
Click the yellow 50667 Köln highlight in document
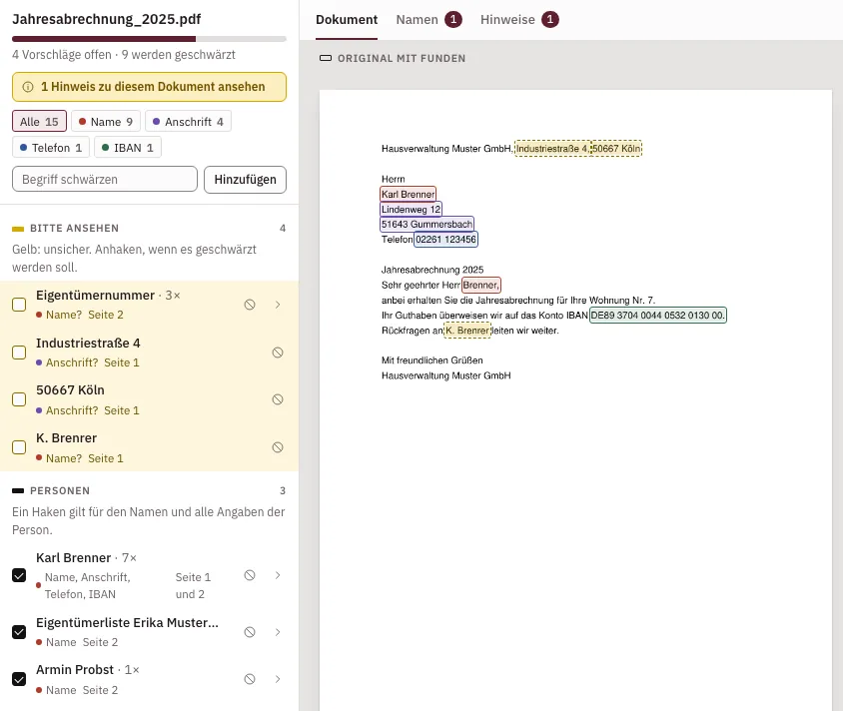pos(616,149)
